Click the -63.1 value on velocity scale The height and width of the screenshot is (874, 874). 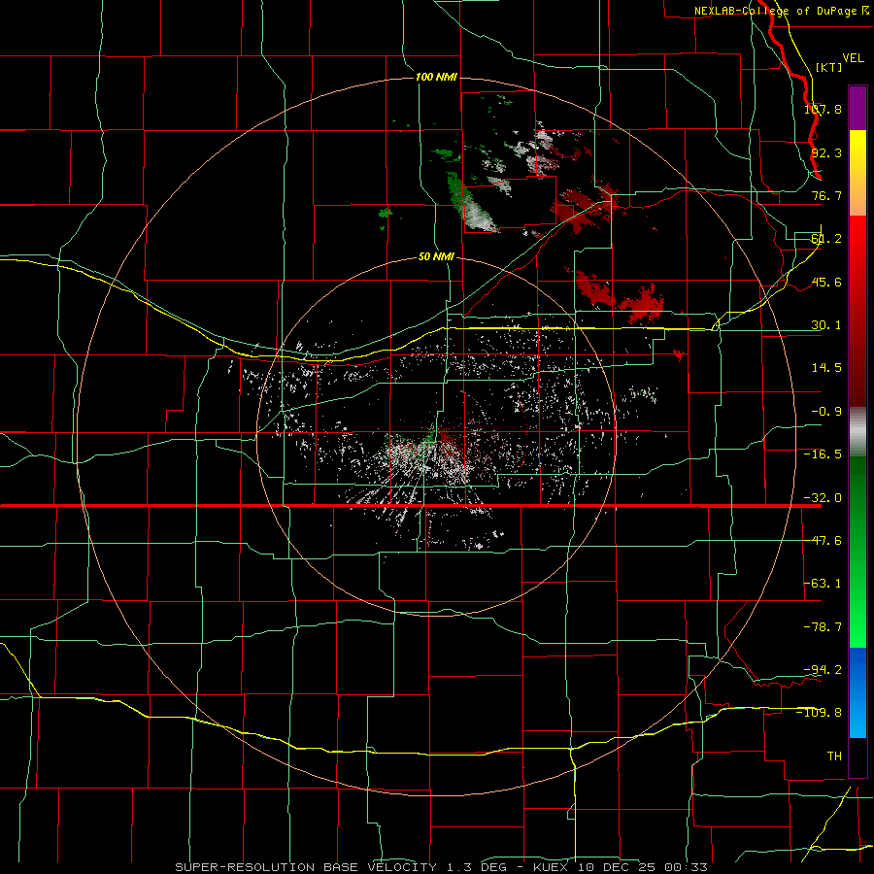click(823, 584)
